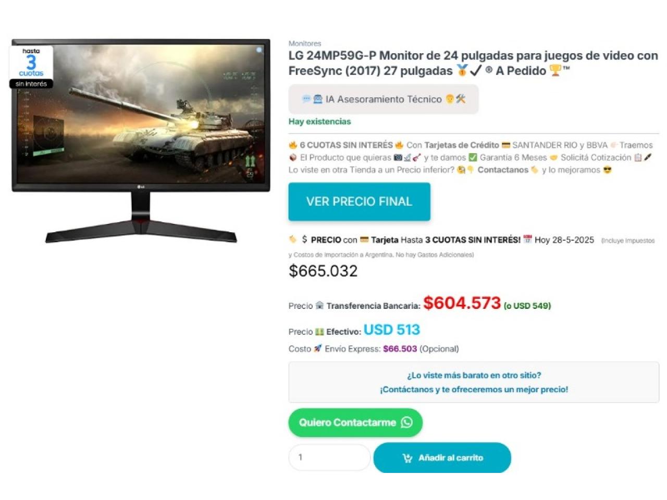Click the bold Contactanos link in description
This screenshot has height=500, width=667.
pos(503,170)
